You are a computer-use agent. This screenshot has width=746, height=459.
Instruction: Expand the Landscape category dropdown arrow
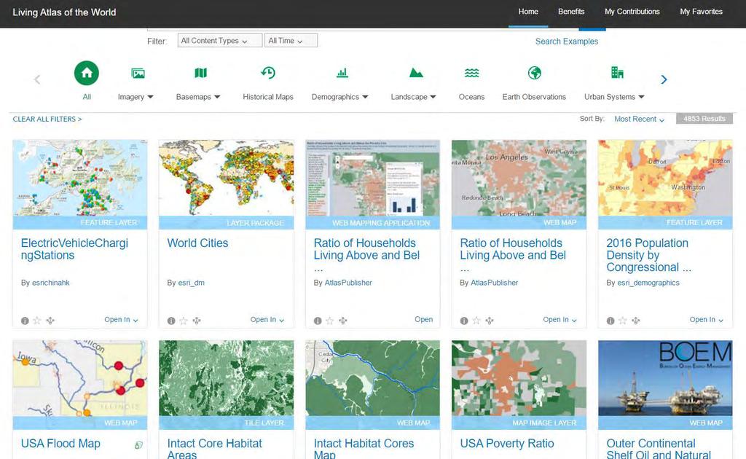coord(433,97)
